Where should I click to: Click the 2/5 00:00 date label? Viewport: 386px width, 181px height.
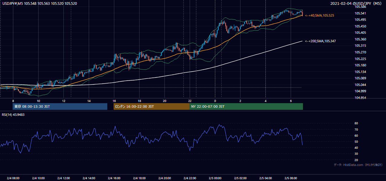click(x=215, y=178)
